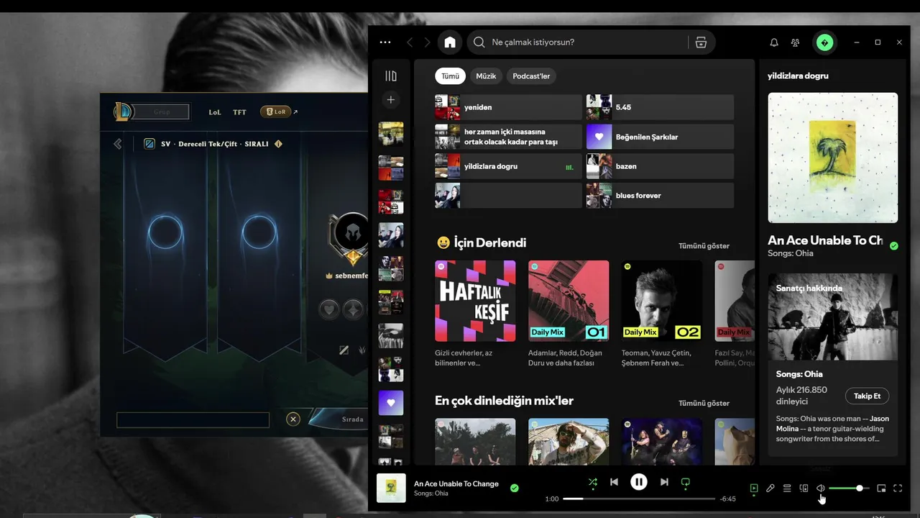This screenshot has width=920, height=518.
Task: Switch to the TFT tab in League client
Action: point(239,112)
